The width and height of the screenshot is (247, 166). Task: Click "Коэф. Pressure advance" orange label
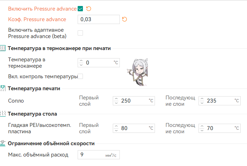pyautogui.click(x=37, y=19)
